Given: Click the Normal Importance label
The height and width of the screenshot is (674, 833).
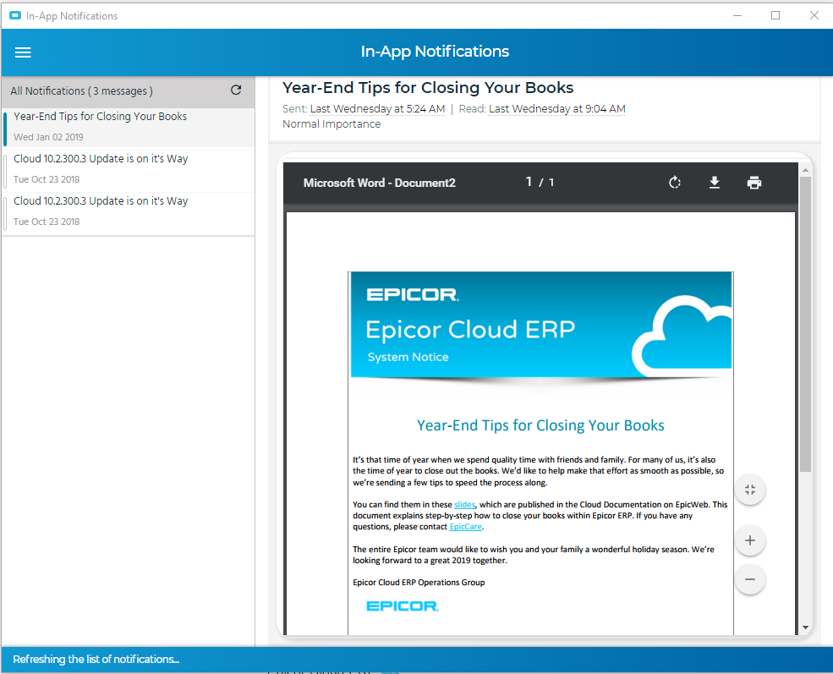Looking at the screenshot, I should point(332,124).
